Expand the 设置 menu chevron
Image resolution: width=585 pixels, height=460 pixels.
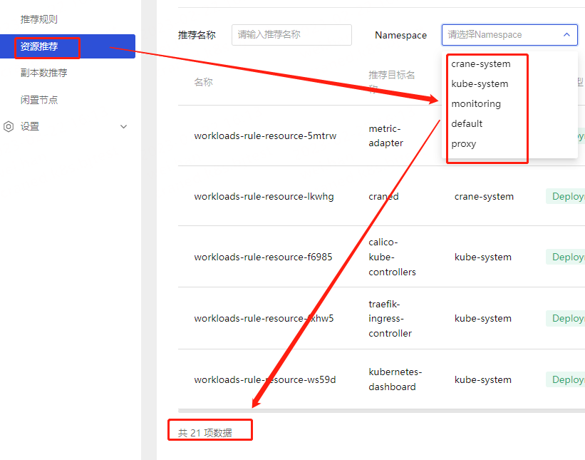[123, 126]
